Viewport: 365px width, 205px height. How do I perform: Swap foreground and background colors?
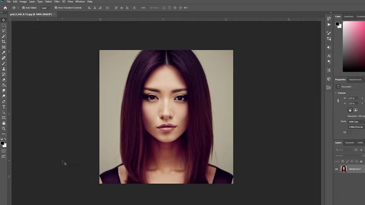(x=5, y=139)
